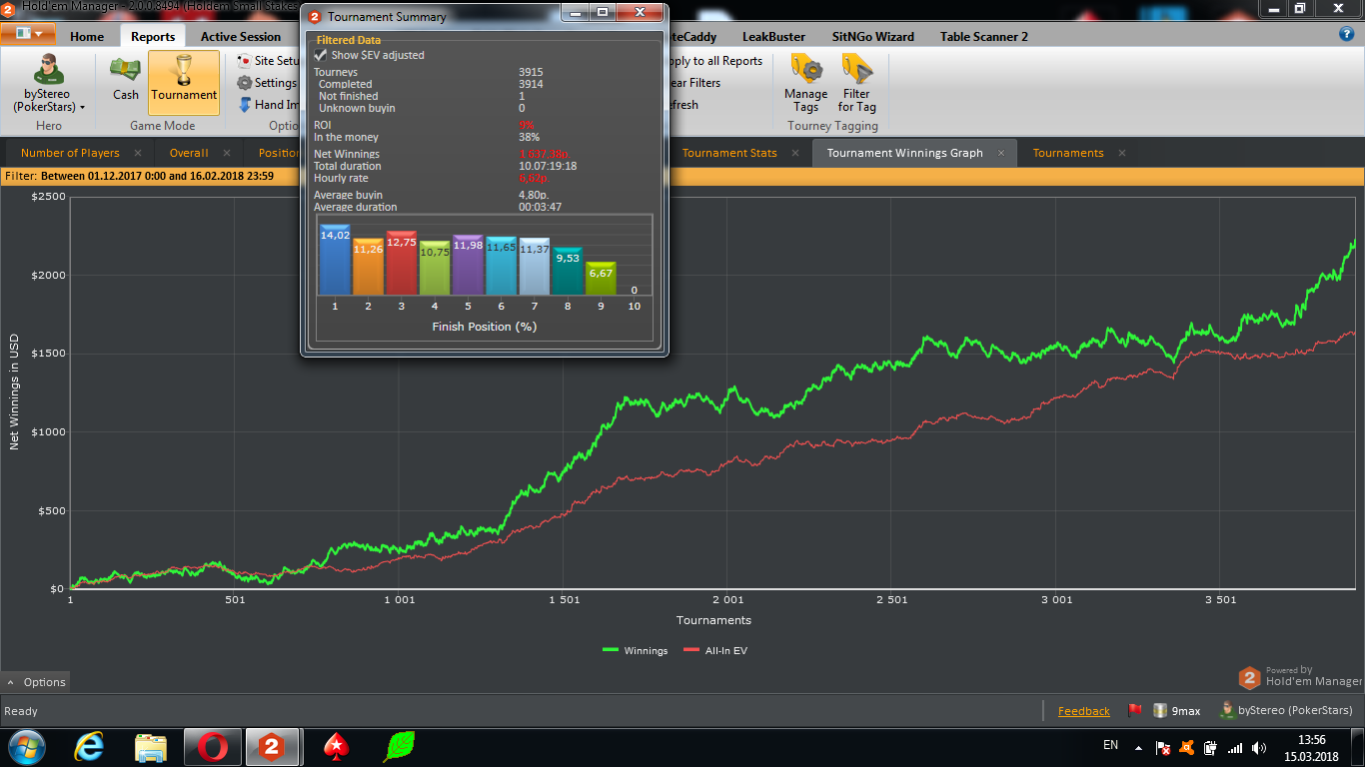Screen dimensions: 1365x767
Task: Open PokerStars from taskbar
Action: point(337,747)
